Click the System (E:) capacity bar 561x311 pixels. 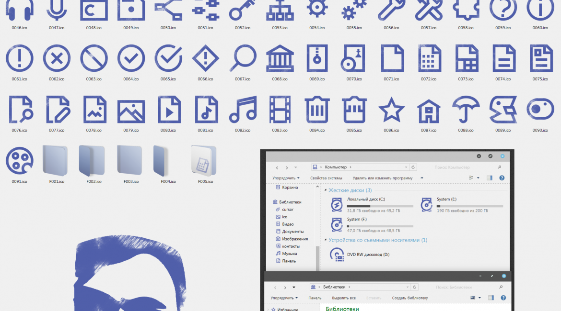[470, 206]
